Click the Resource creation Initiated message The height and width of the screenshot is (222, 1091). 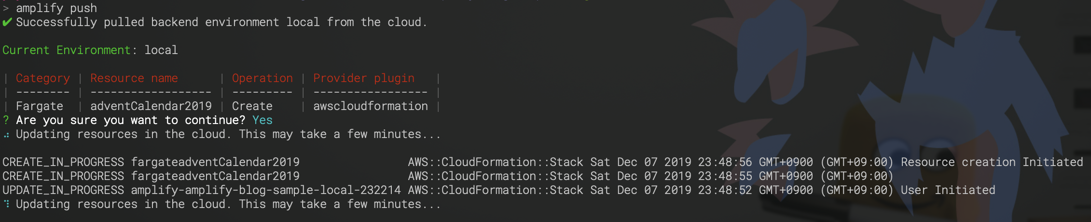tap(992, 162)
